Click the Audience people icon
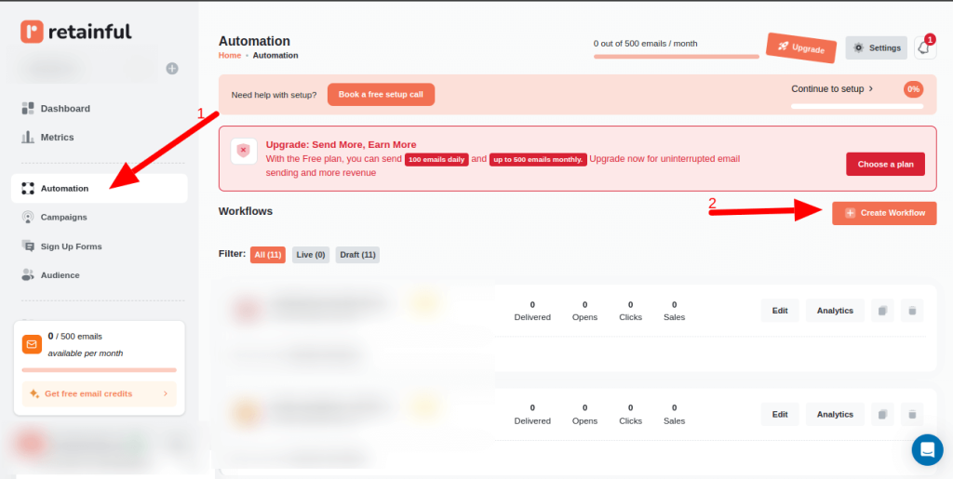Screen dimensions: 953x479 (28, 275)
